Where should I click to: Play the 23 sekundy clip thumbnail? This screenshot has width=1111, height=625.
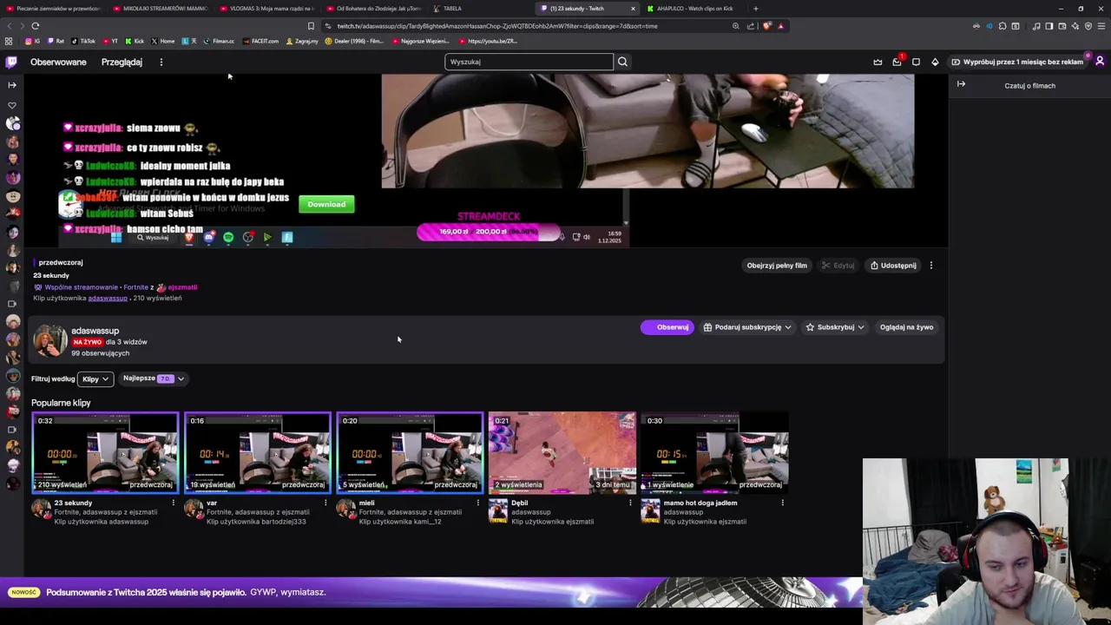[x=105, y=452]
